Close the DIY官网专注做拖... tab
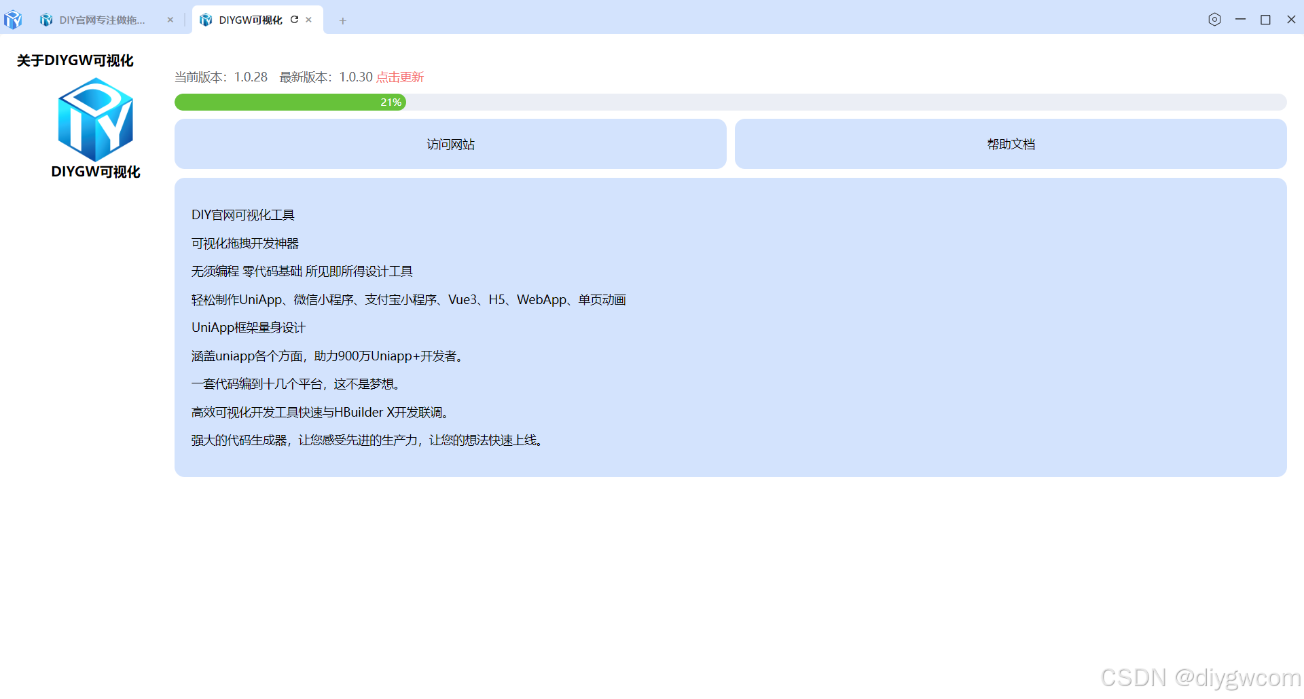Image resolution: width=1304 pixels, height=699 pixels. 170,20
